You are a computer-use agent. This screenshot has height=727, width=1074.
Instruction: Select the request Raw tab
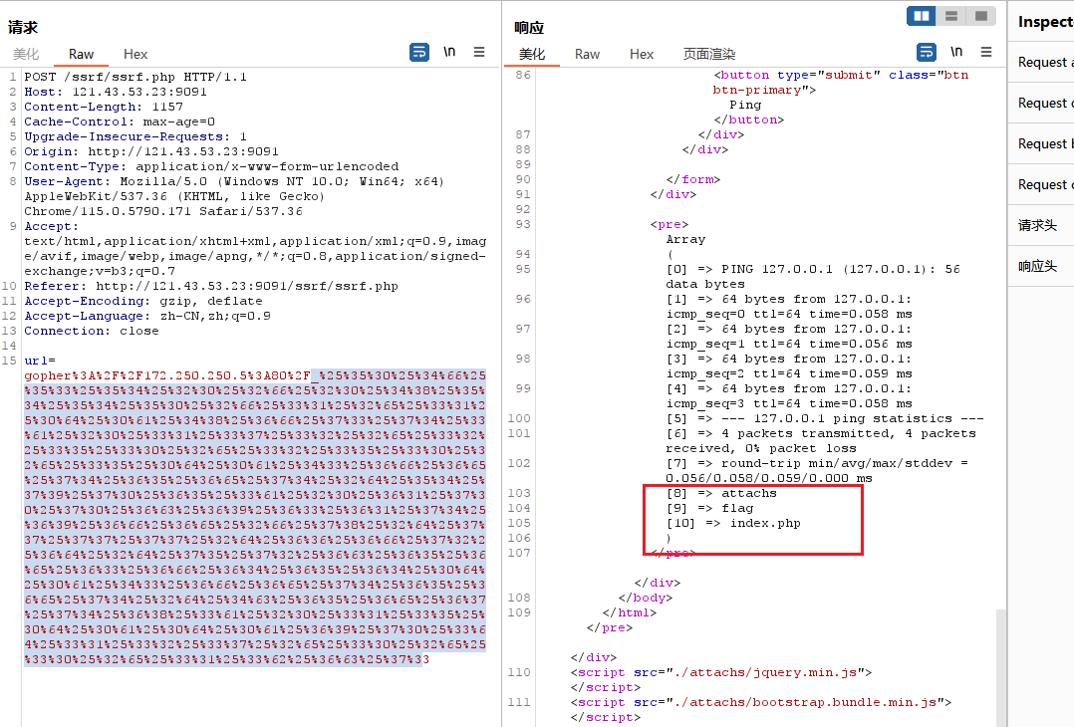click(81, 54)
